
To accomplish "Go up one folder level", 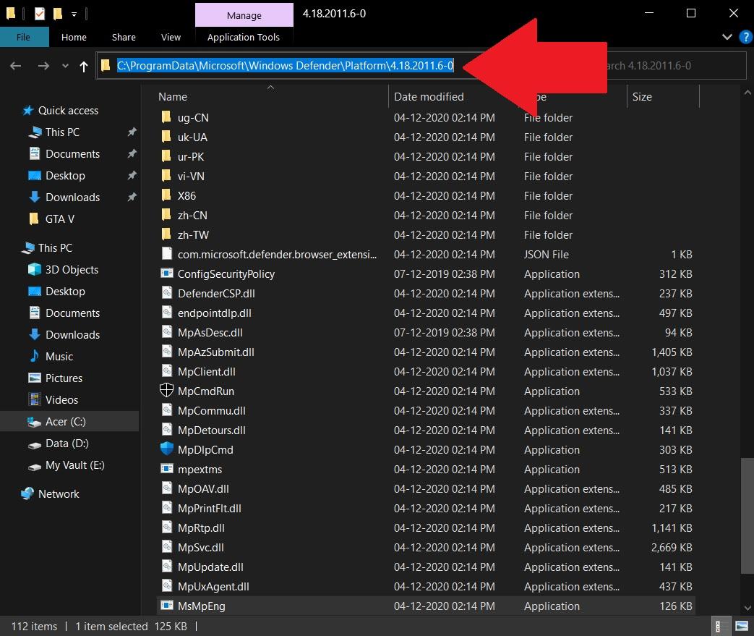I will pyautogui.click(x=84, y=66).
